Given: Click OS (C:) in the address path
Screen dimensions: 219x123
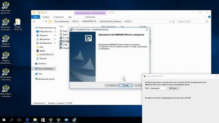Looking at the screenshot, I should coord(75,22).
